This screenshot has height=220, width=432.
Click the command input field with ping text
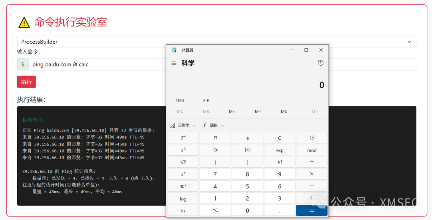point(222,64)
